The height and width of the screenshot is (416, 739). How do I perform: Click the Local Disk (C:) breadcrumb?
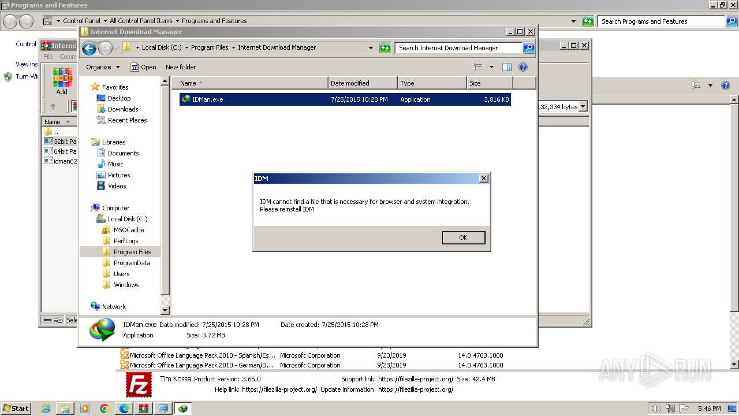[162, 47]
